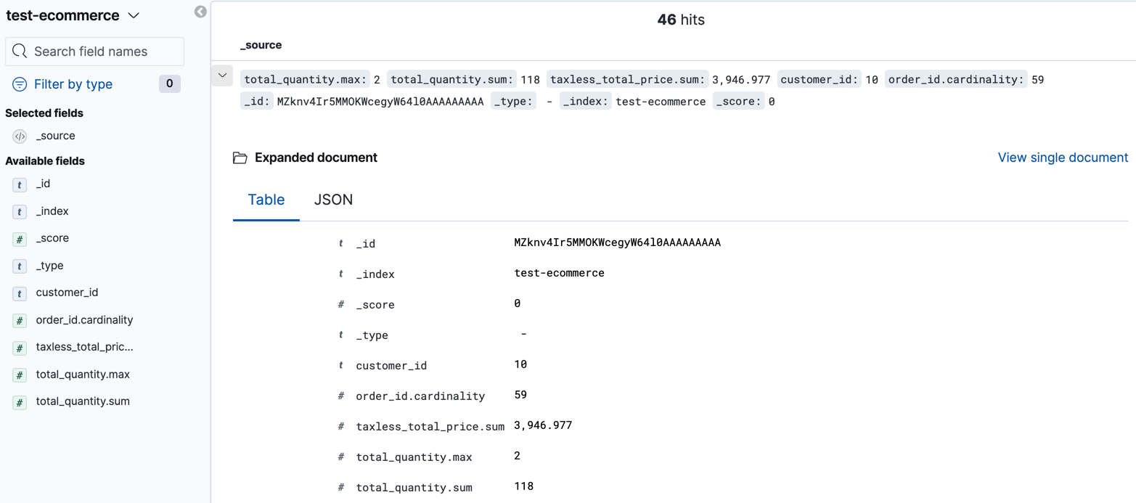The height and width of the screenshot is (503, 1136).
Task: Click the number icon beside _score field
Action: [x=19, y=237]
